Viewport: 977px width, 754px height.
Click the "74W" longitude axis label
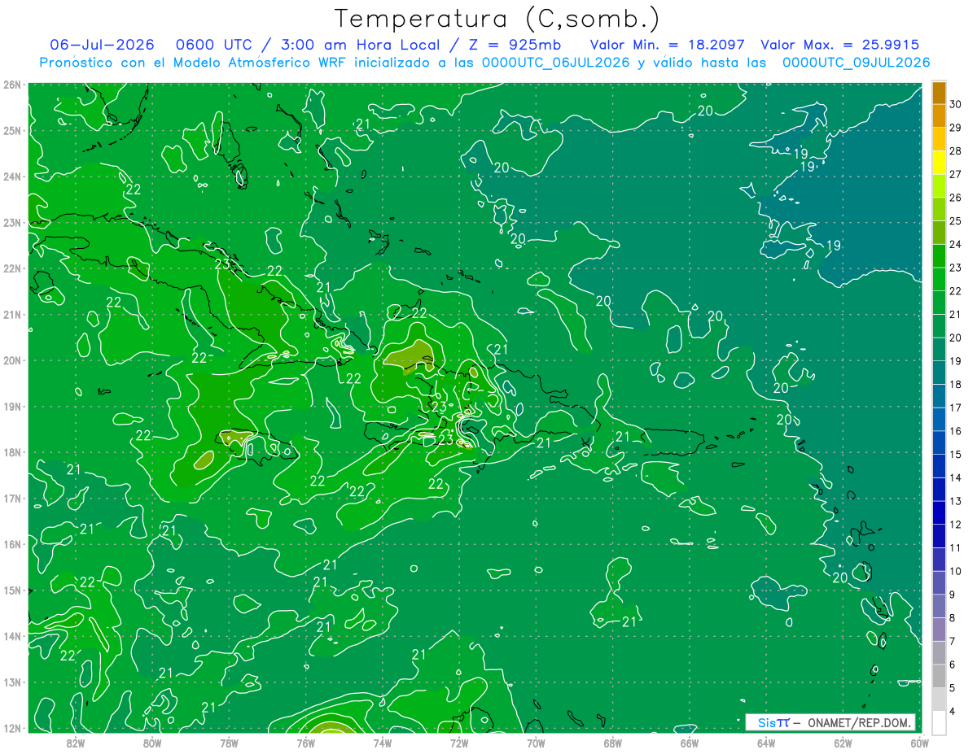(382, 743)
